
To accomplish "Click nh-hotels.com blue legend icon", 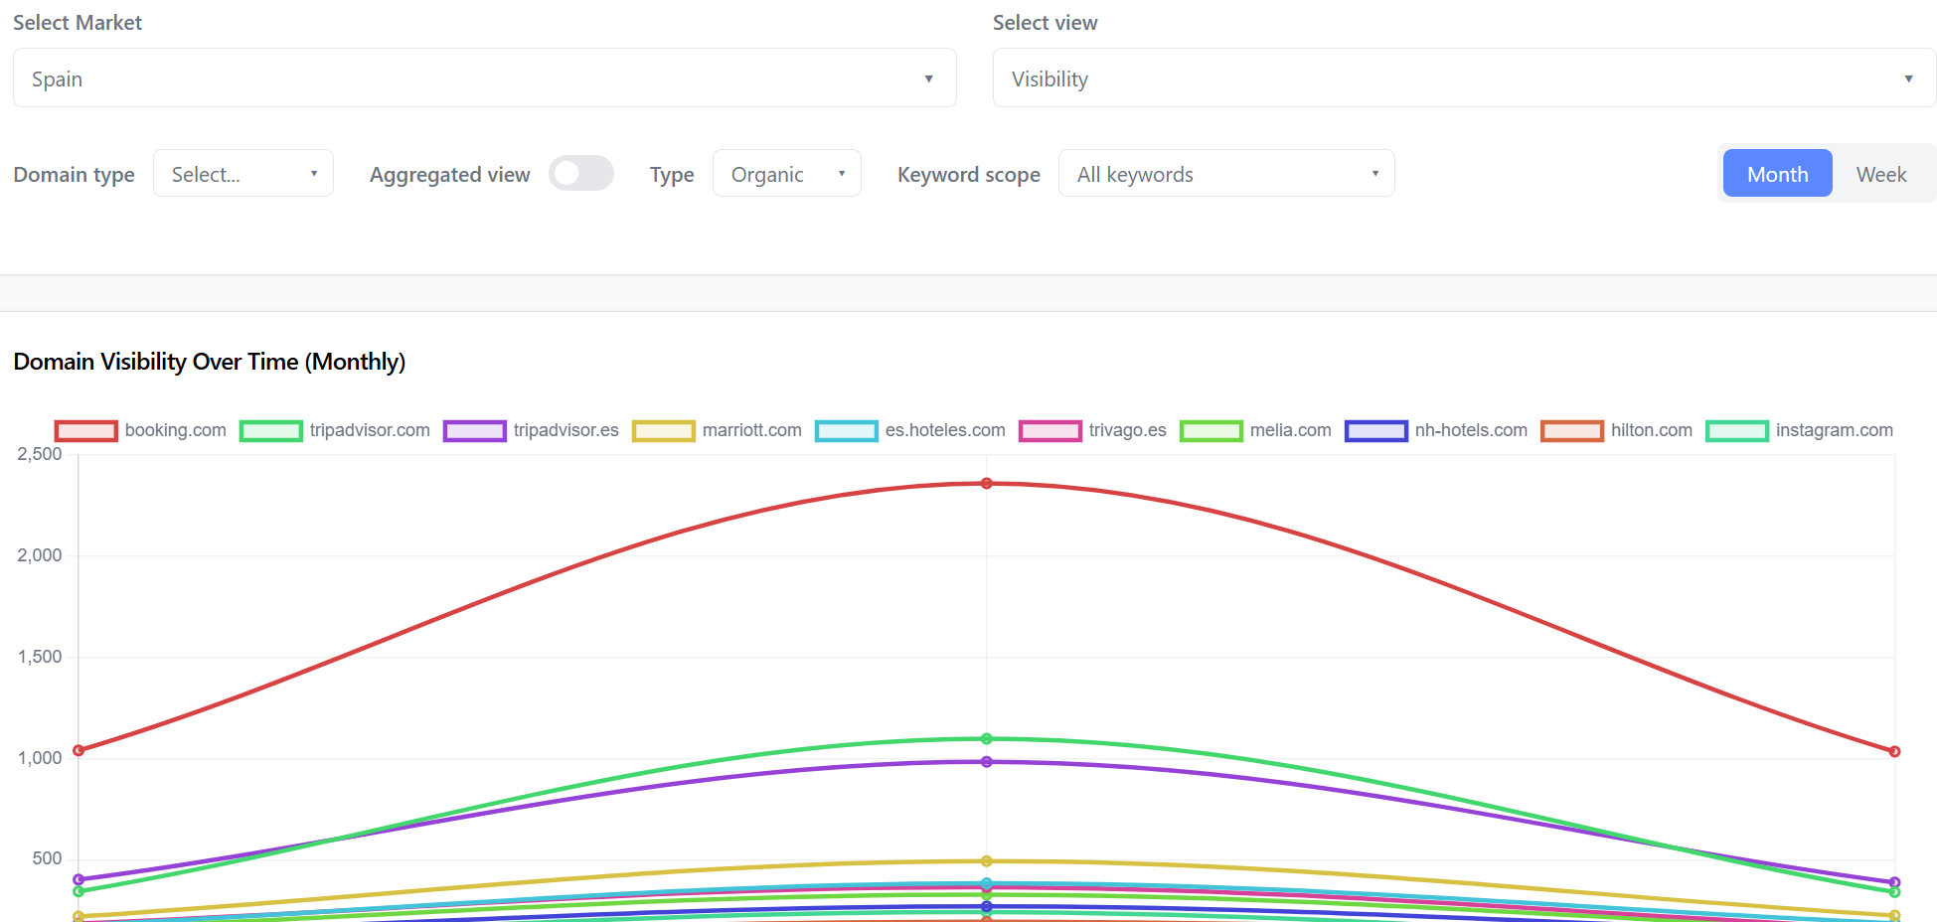I will point(1375,431).
